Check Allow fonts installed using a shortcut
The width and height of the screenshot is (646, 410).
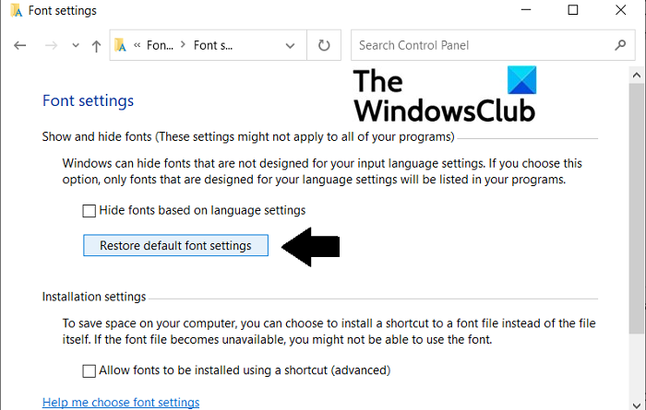[x=89, y=371]
